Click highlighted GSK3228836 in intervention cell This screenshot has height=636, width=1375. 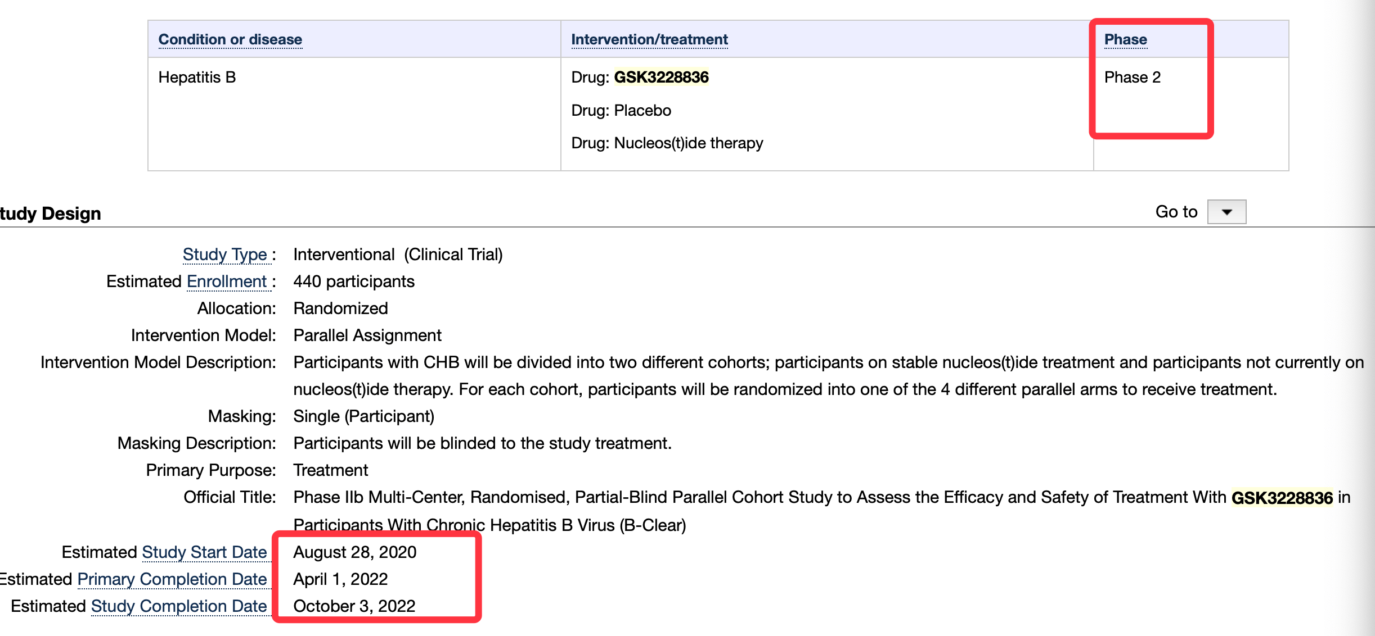[661, 77]
